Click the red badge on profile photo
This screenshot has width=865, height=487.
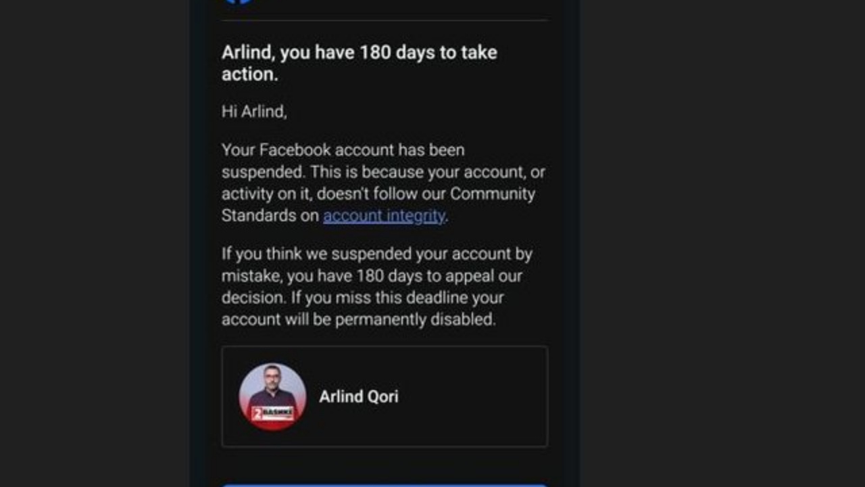pyautogui.click(x=272, y=413)
